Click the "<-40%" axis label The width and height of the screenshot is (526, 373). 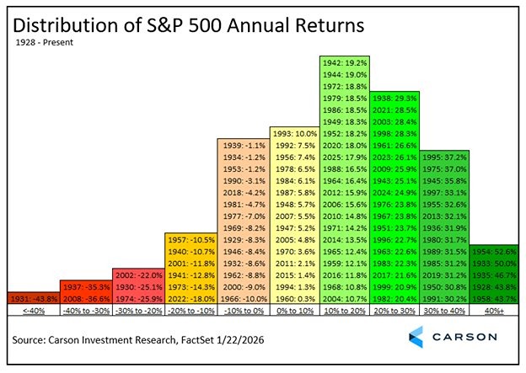(32, 312)
